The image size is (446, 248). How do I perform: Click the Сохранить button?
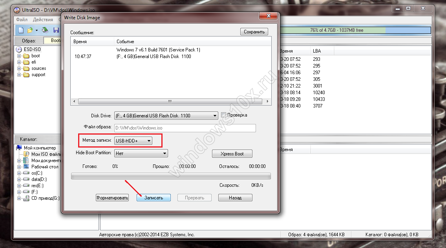tap(254, 31)
